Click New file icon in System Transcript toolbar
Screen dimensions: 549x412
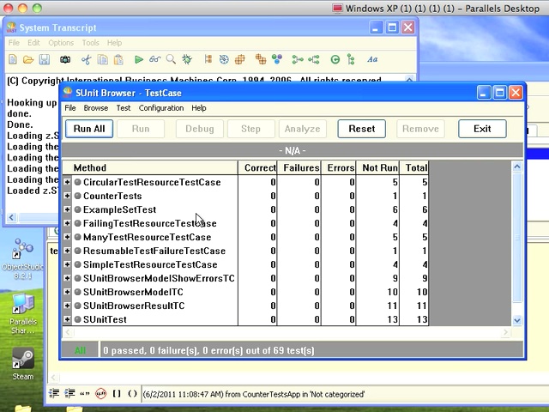[13, 59]
